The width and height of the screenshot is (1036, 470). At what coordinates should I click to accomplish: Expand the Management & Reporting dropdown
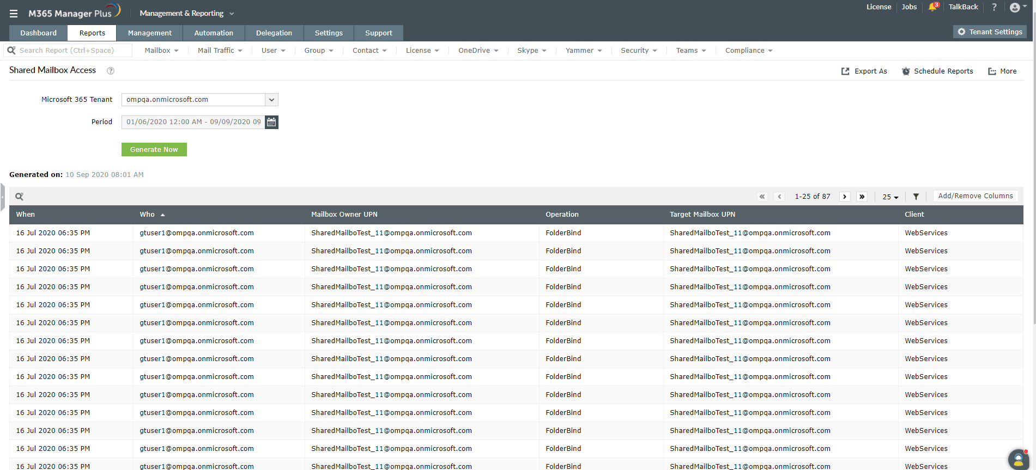click(x=187, y=14)
